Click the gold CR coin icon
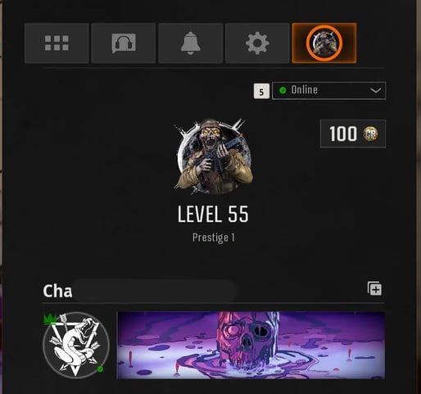The height and width of the screenshot is (394, 421). tap(370, 134)
